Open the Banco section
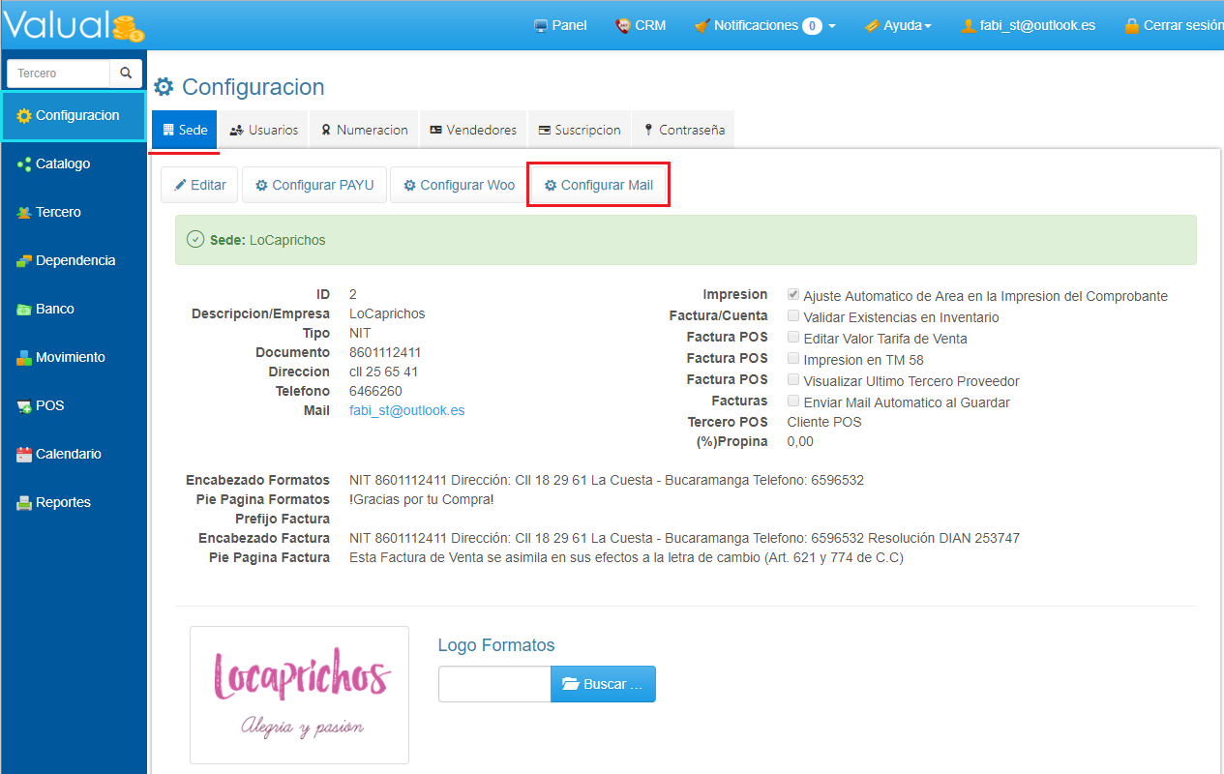The height and width of the screenshot is (774, 1224). tap(54, 309)
